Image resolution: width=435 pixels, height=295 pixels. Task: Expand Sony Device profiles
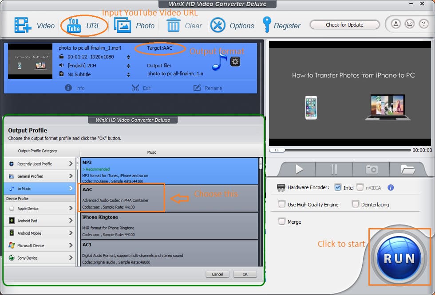pos(40,258)
